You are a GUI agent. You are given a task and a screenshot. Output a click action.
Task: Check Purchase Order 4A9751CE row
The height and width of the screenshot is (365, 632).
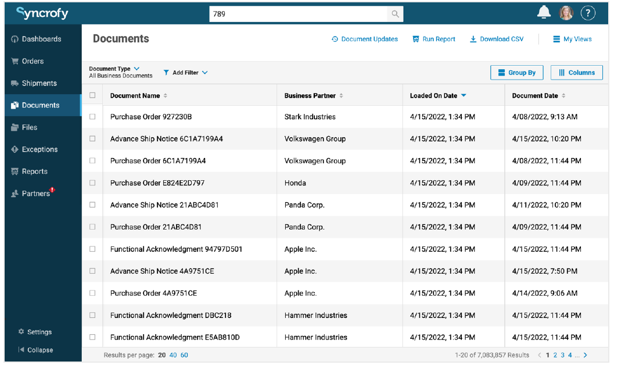coord(92,293)
